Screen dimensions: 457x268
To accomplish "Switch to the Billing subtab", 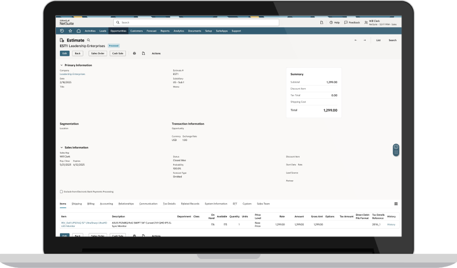I will 91,204.
